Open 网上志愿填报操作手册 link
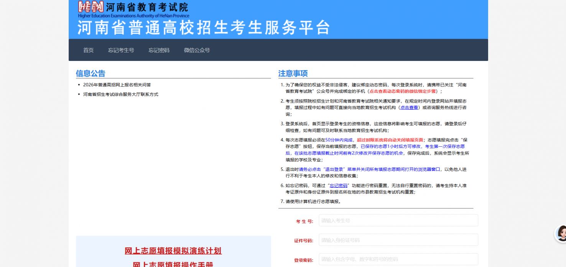Viewport: 566px width, 267px height. pyautogui.click(x=173, y=264)
